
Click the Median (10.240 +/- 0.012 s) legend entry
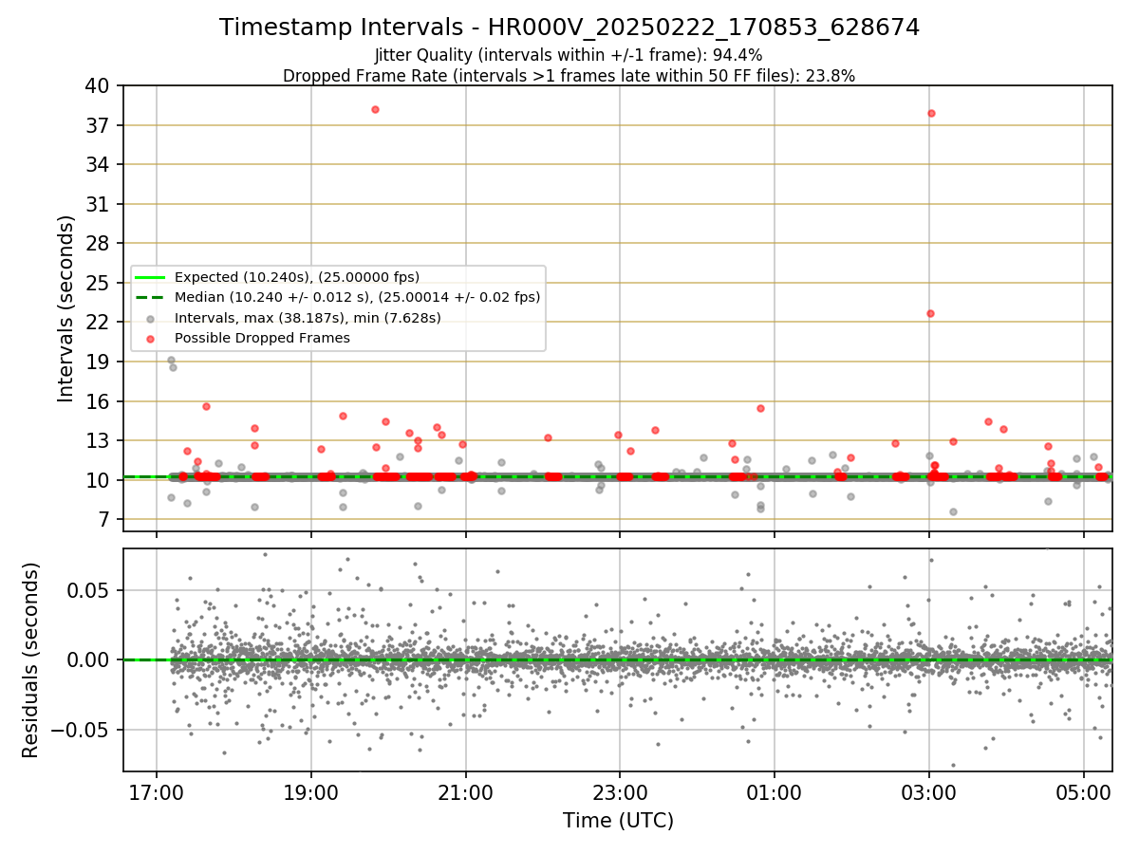click(x=358, y=297)
